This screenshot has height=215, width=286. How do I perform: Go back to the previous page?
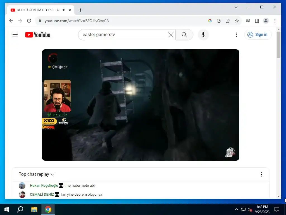[11, 21]
